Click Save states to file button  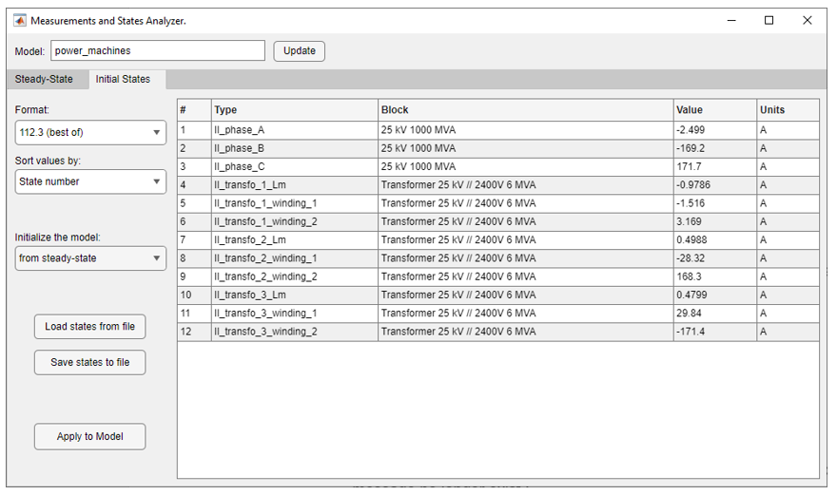(x=89, y=362)
